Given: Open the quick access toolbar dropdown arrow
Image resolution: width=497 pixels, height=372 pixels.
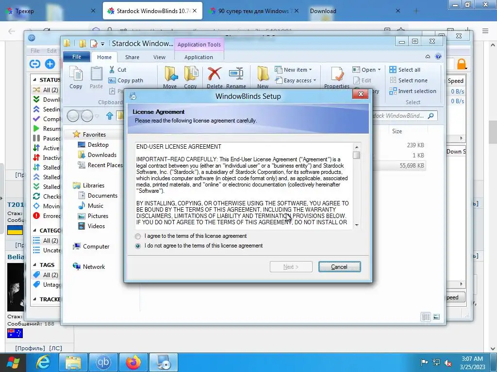Looking at the screenshot, I should (102, 44).
